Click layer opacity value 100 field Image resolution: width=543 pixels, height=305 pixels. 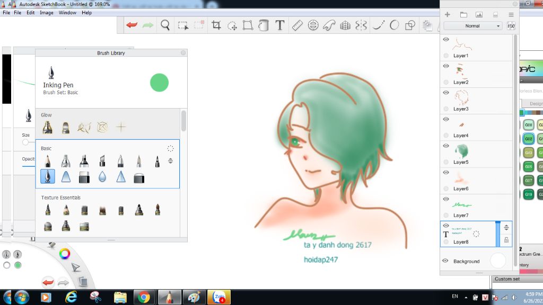(511, 26)
